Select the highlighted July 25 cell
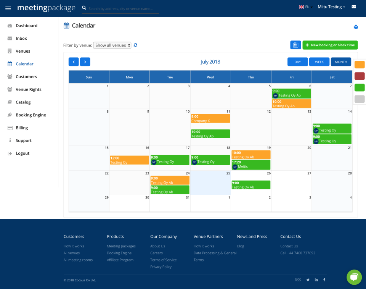This screenshot has width=366, height=289. pyautogui.click(x=210, y=183)
